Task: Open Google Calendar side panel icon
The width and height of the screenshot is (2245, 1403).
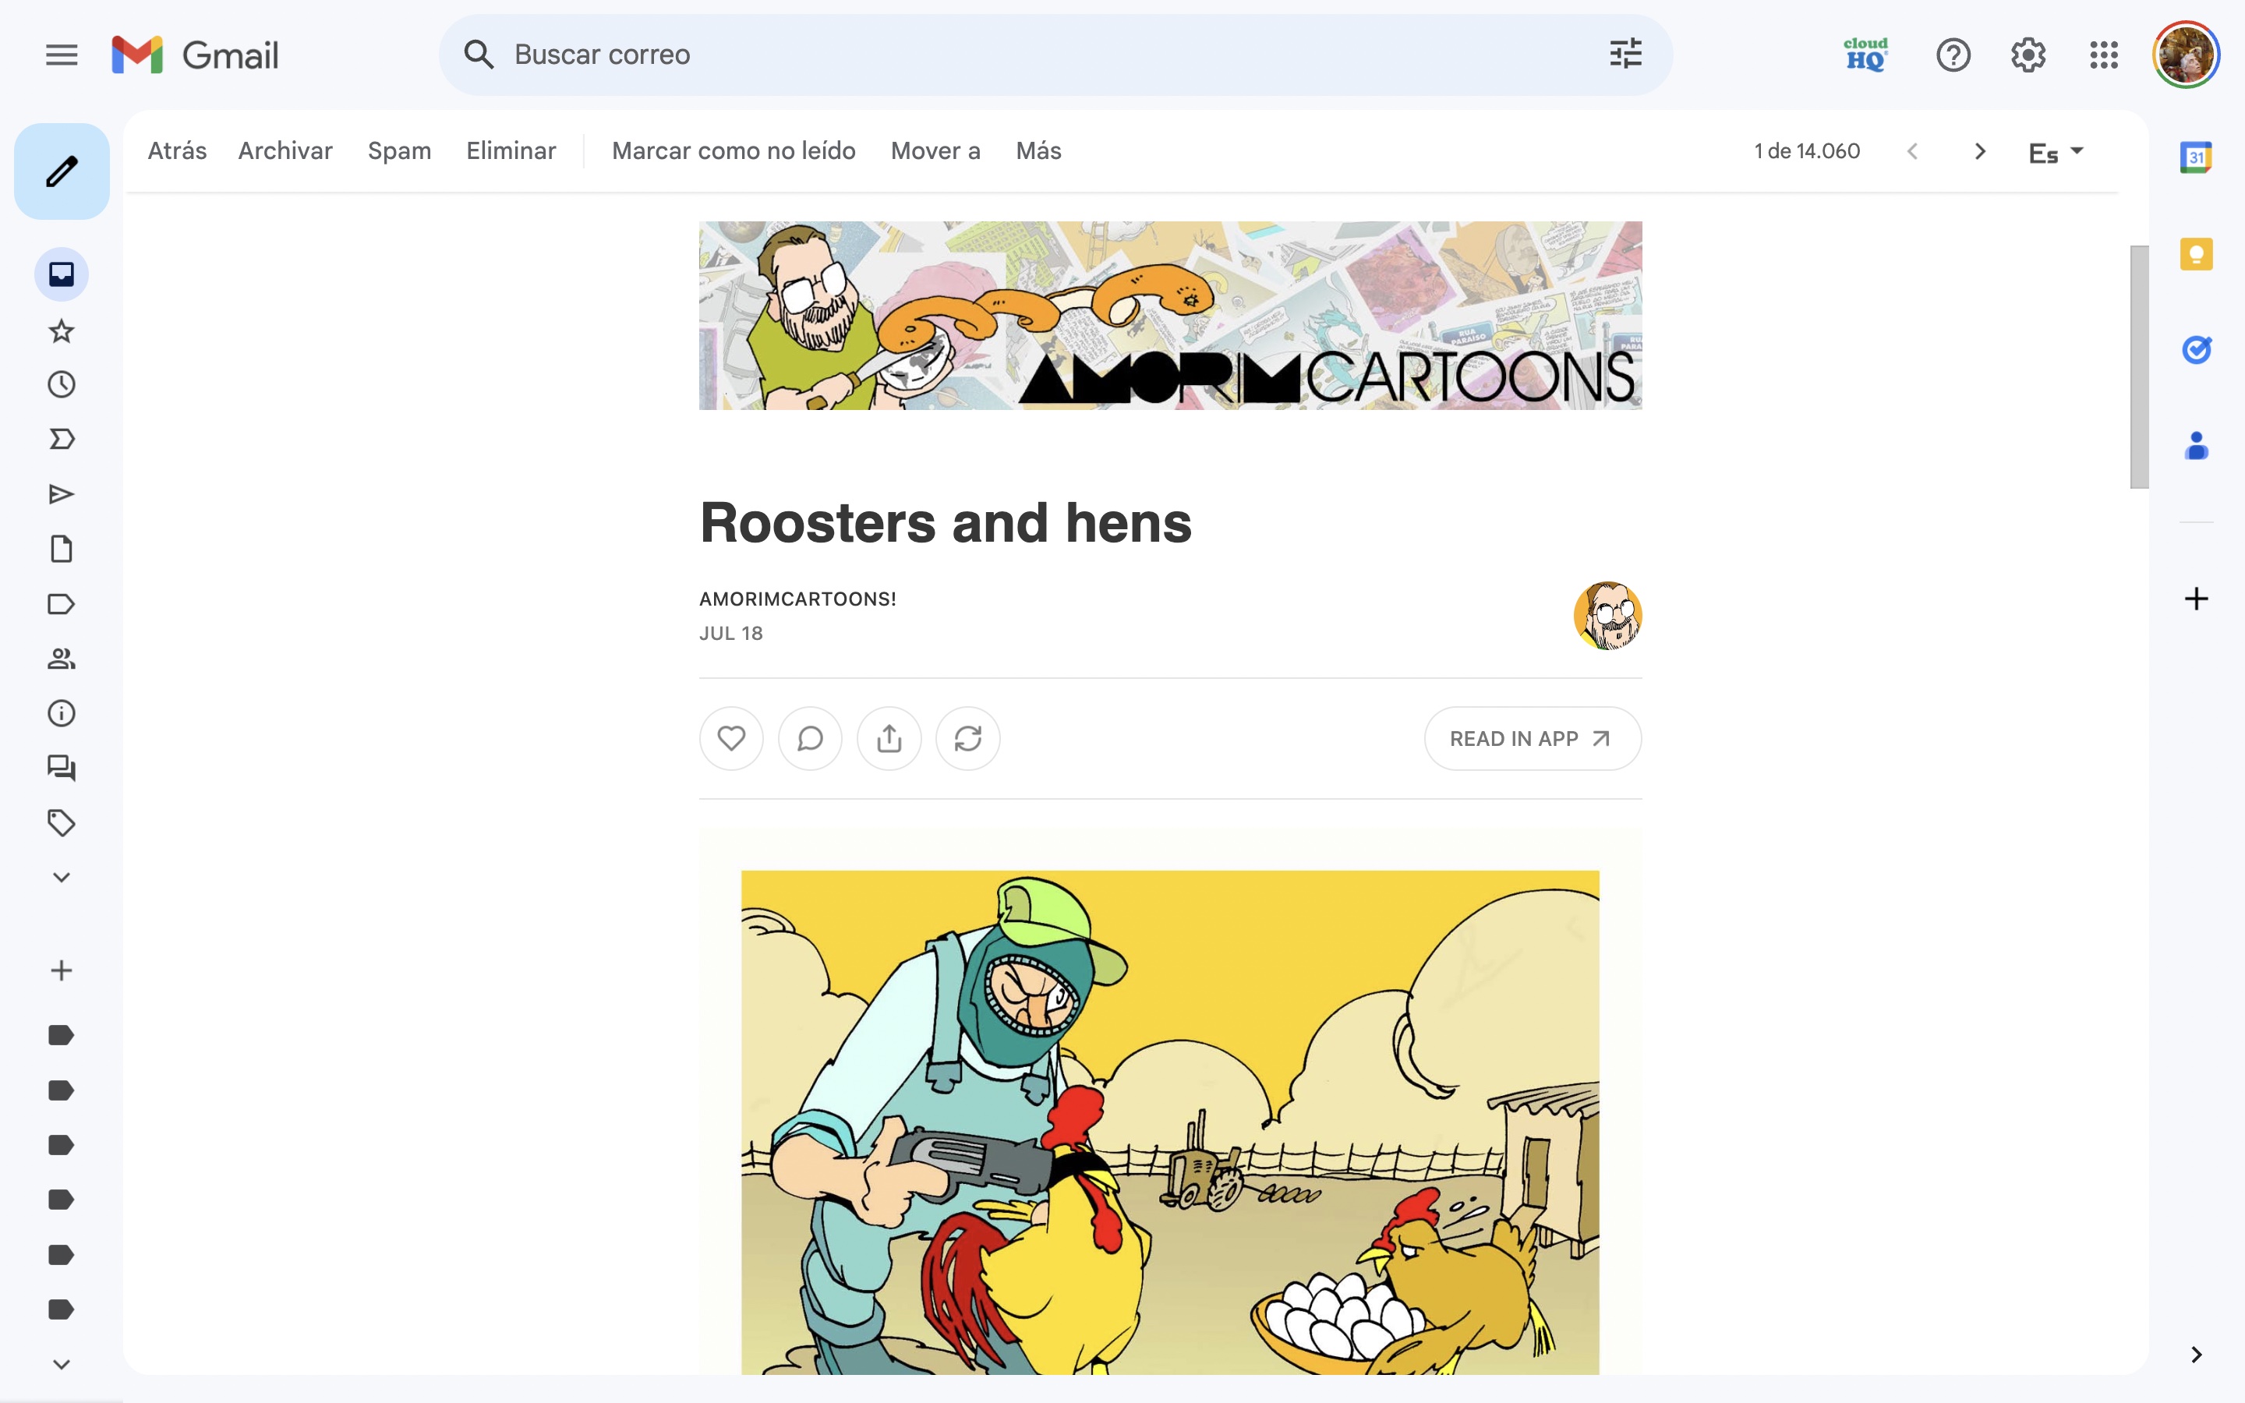Action: pos(2196,157)
